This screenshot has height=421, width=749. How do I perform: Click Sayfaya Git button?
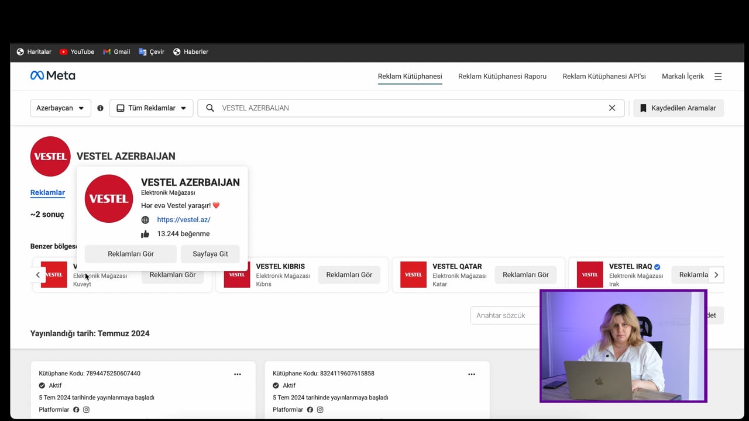210,254
